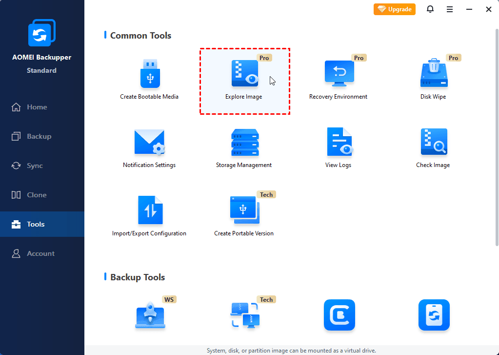The image size is (499, 355).
Task: Open the Account page
Action: [40, 253]
